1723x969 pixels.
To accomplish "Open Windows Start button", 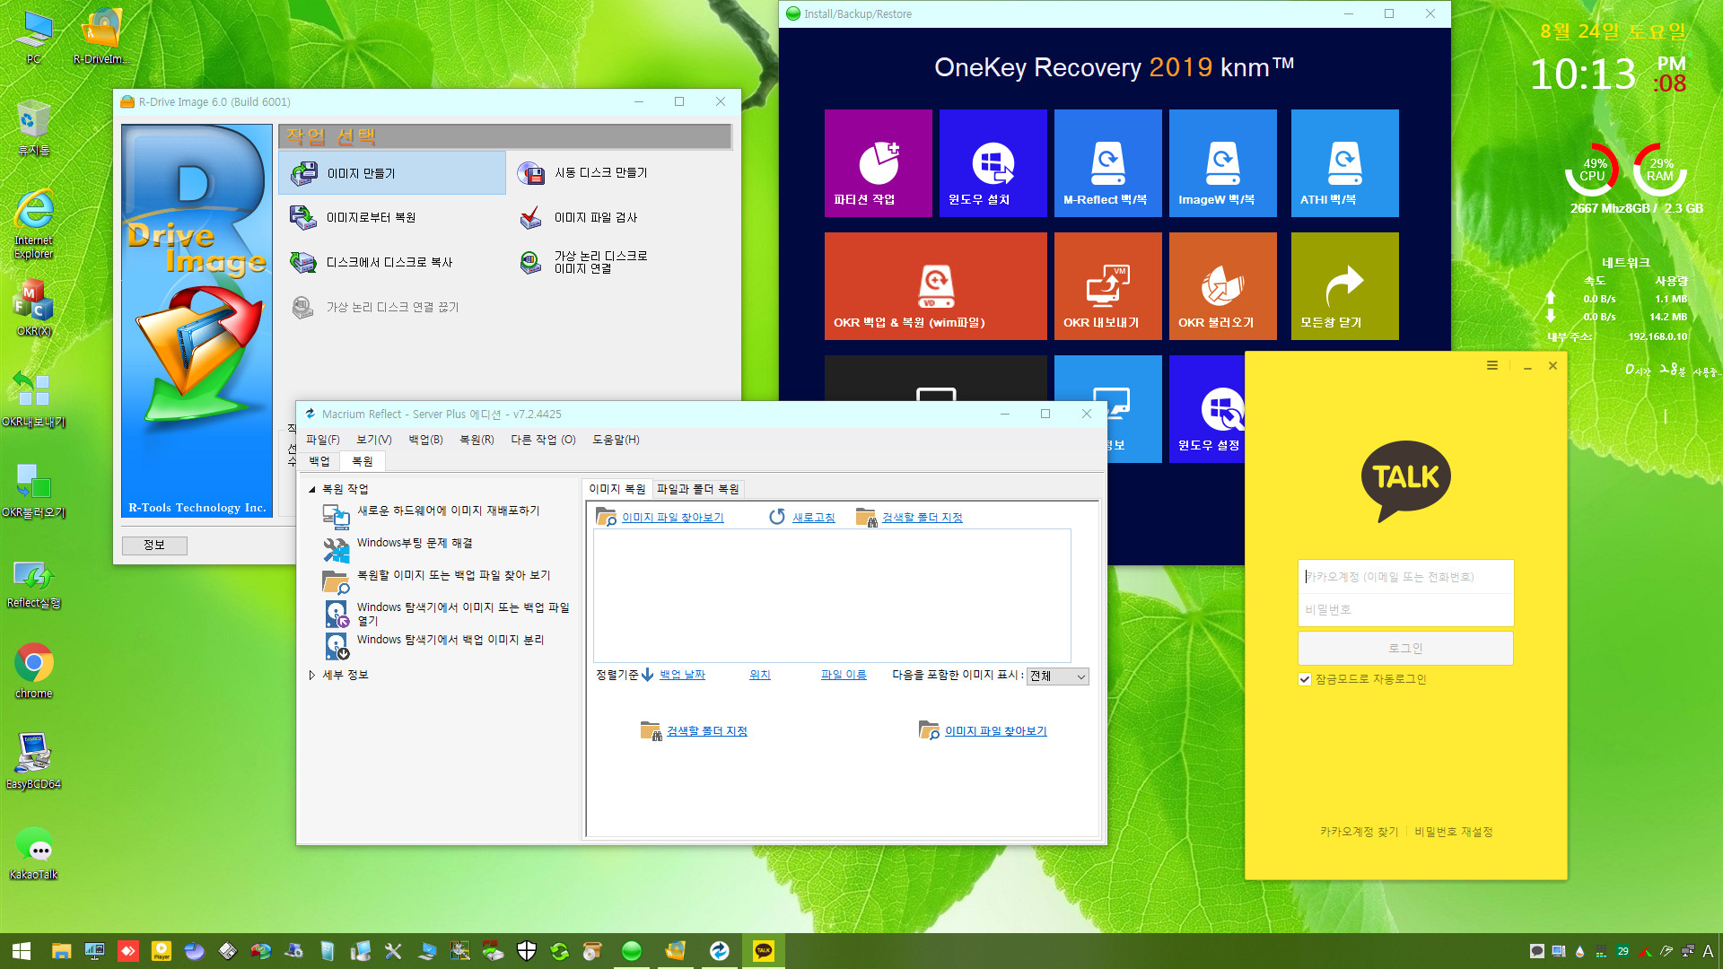I will coord(22,951).
